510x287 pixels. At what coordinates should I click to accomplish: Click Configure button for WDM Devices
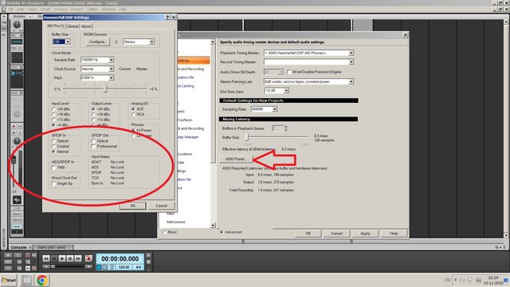[97, 41]
